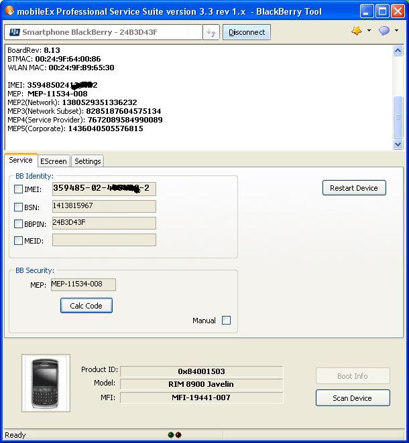Maximize the mobileEx window
409x443 pixels.
(x=382, y=11)
